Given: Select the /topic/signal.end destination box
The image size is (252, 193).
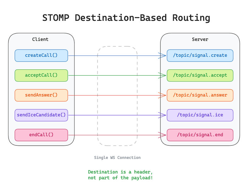Looking at the screenshot, I should tap(200, 135).
